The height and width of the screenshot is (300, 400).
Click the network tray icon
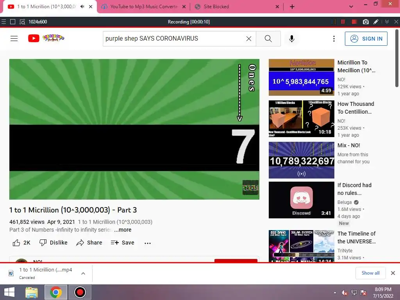(x=354, y=293)
